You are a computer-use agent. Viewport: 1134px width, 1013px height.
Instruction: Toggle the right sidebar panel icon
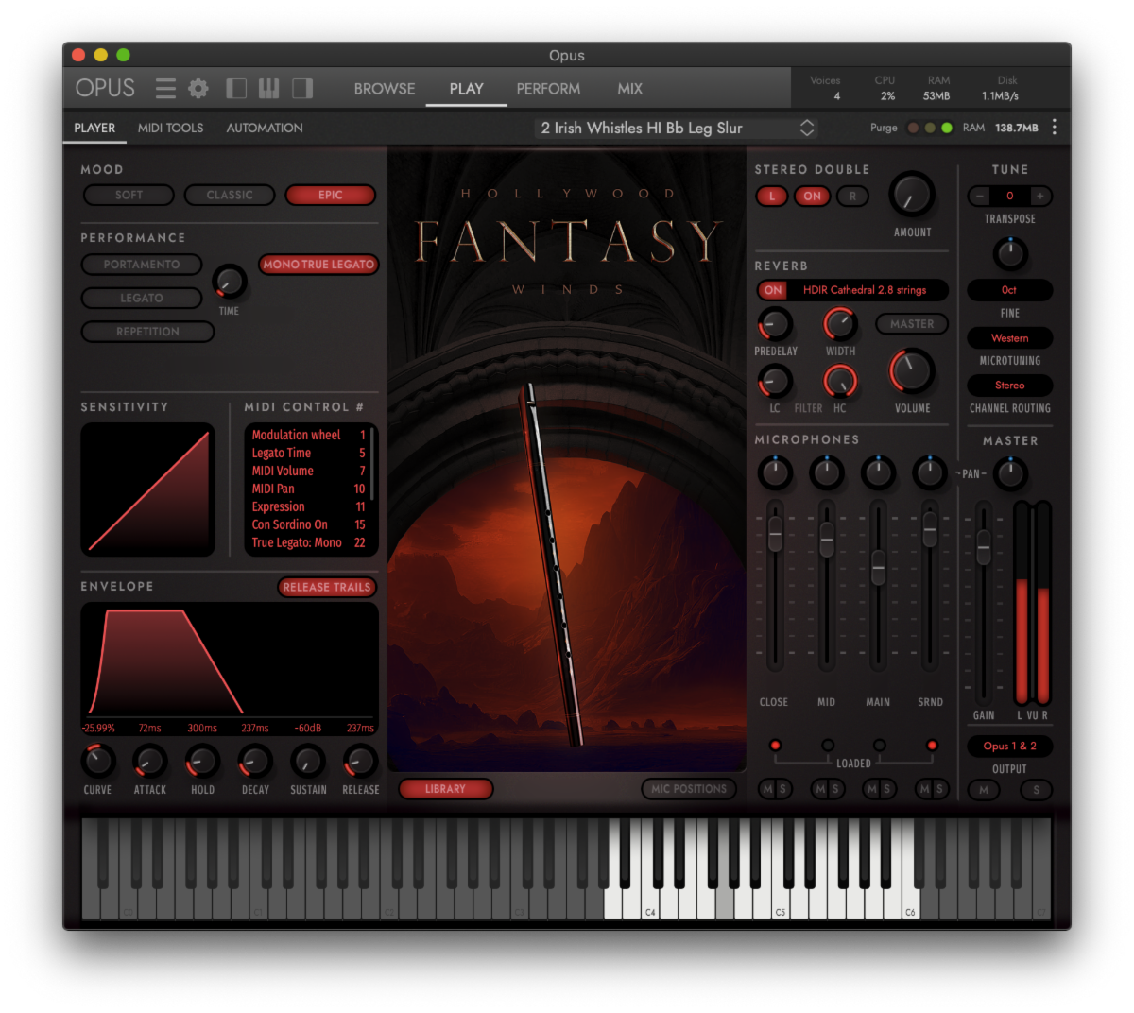pos(302,89)
